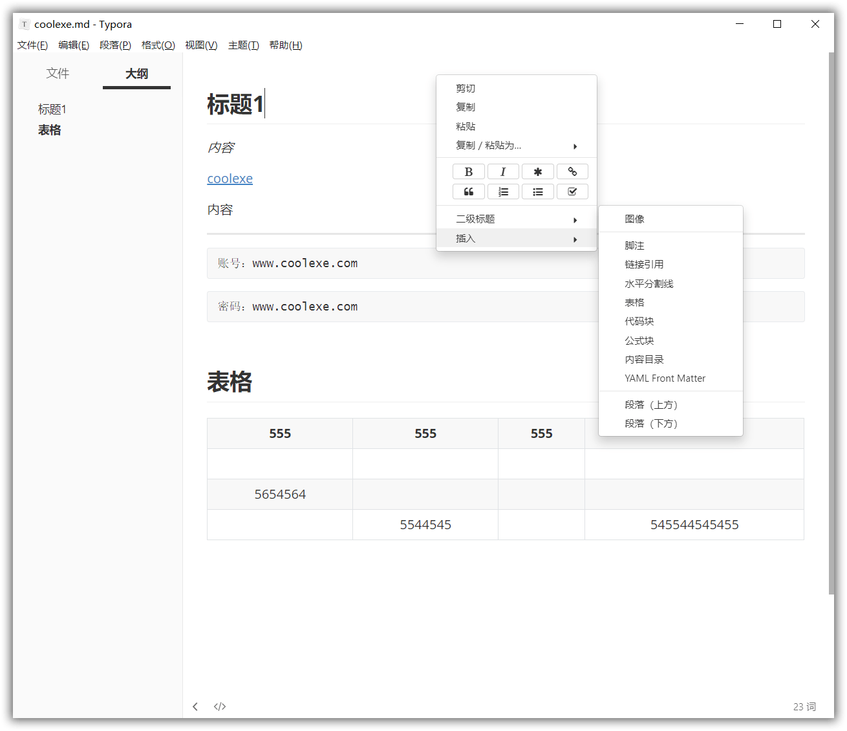The image size is (847, 731).
Task: Insert a hyperlink using the link icon
Action: (x=572, y=171)
